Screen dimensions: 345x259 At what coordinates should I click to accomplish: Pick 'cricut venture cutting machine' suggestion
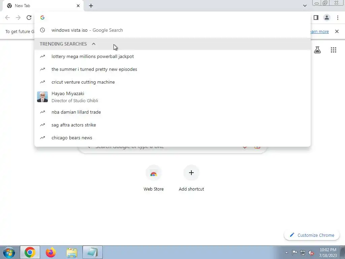[172, 82]
